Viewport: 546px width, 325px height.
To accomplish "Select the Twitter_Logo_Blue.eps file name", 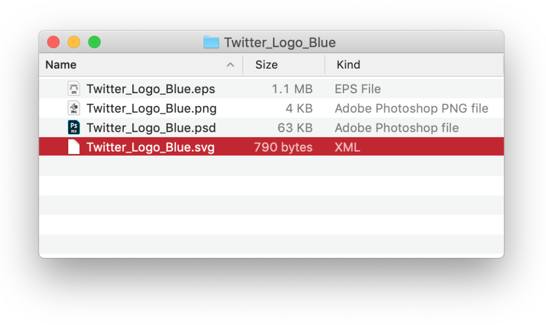I will [151, 89].
